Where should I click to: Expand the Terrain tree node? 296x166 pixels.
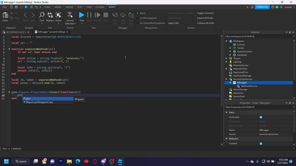click(230, 48)
